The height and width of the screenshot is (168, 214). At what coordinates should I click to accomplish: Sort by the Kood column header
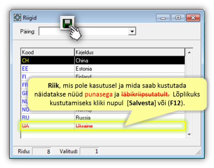(x=47, y=52)
